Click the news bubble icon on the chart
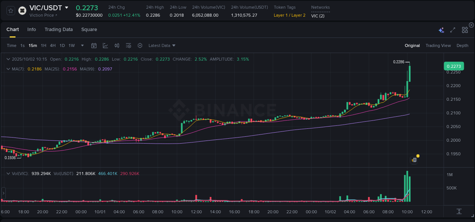The image size is (475, 222). (414, 159)
